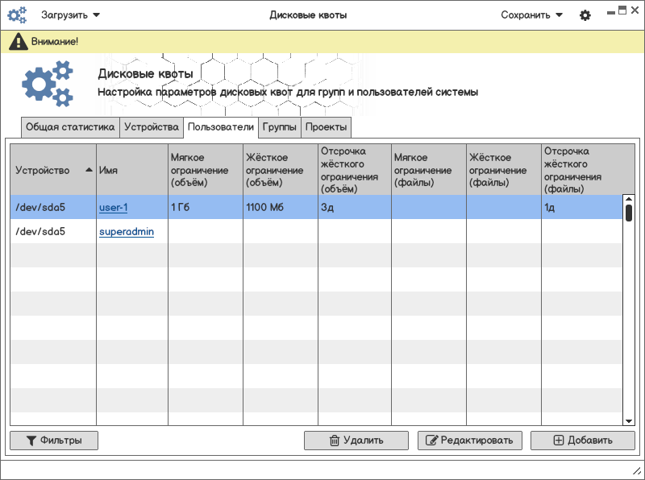
Task: Click the scroll down arrow of the table
Action: coord(629,420)
